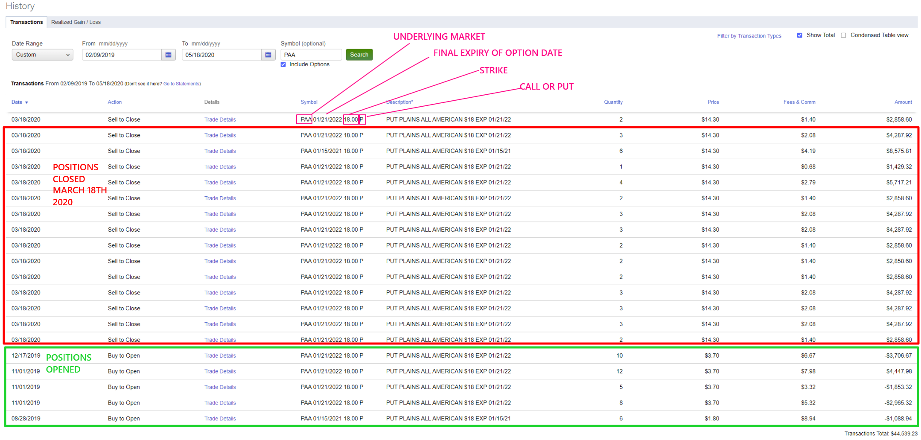Select the Transactions tab
The image size is (921, 440).
(x=26, y=22)
